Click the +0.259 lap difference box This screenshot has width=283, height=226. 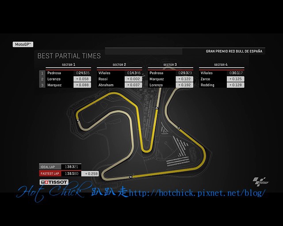click(x=90, y=174)
